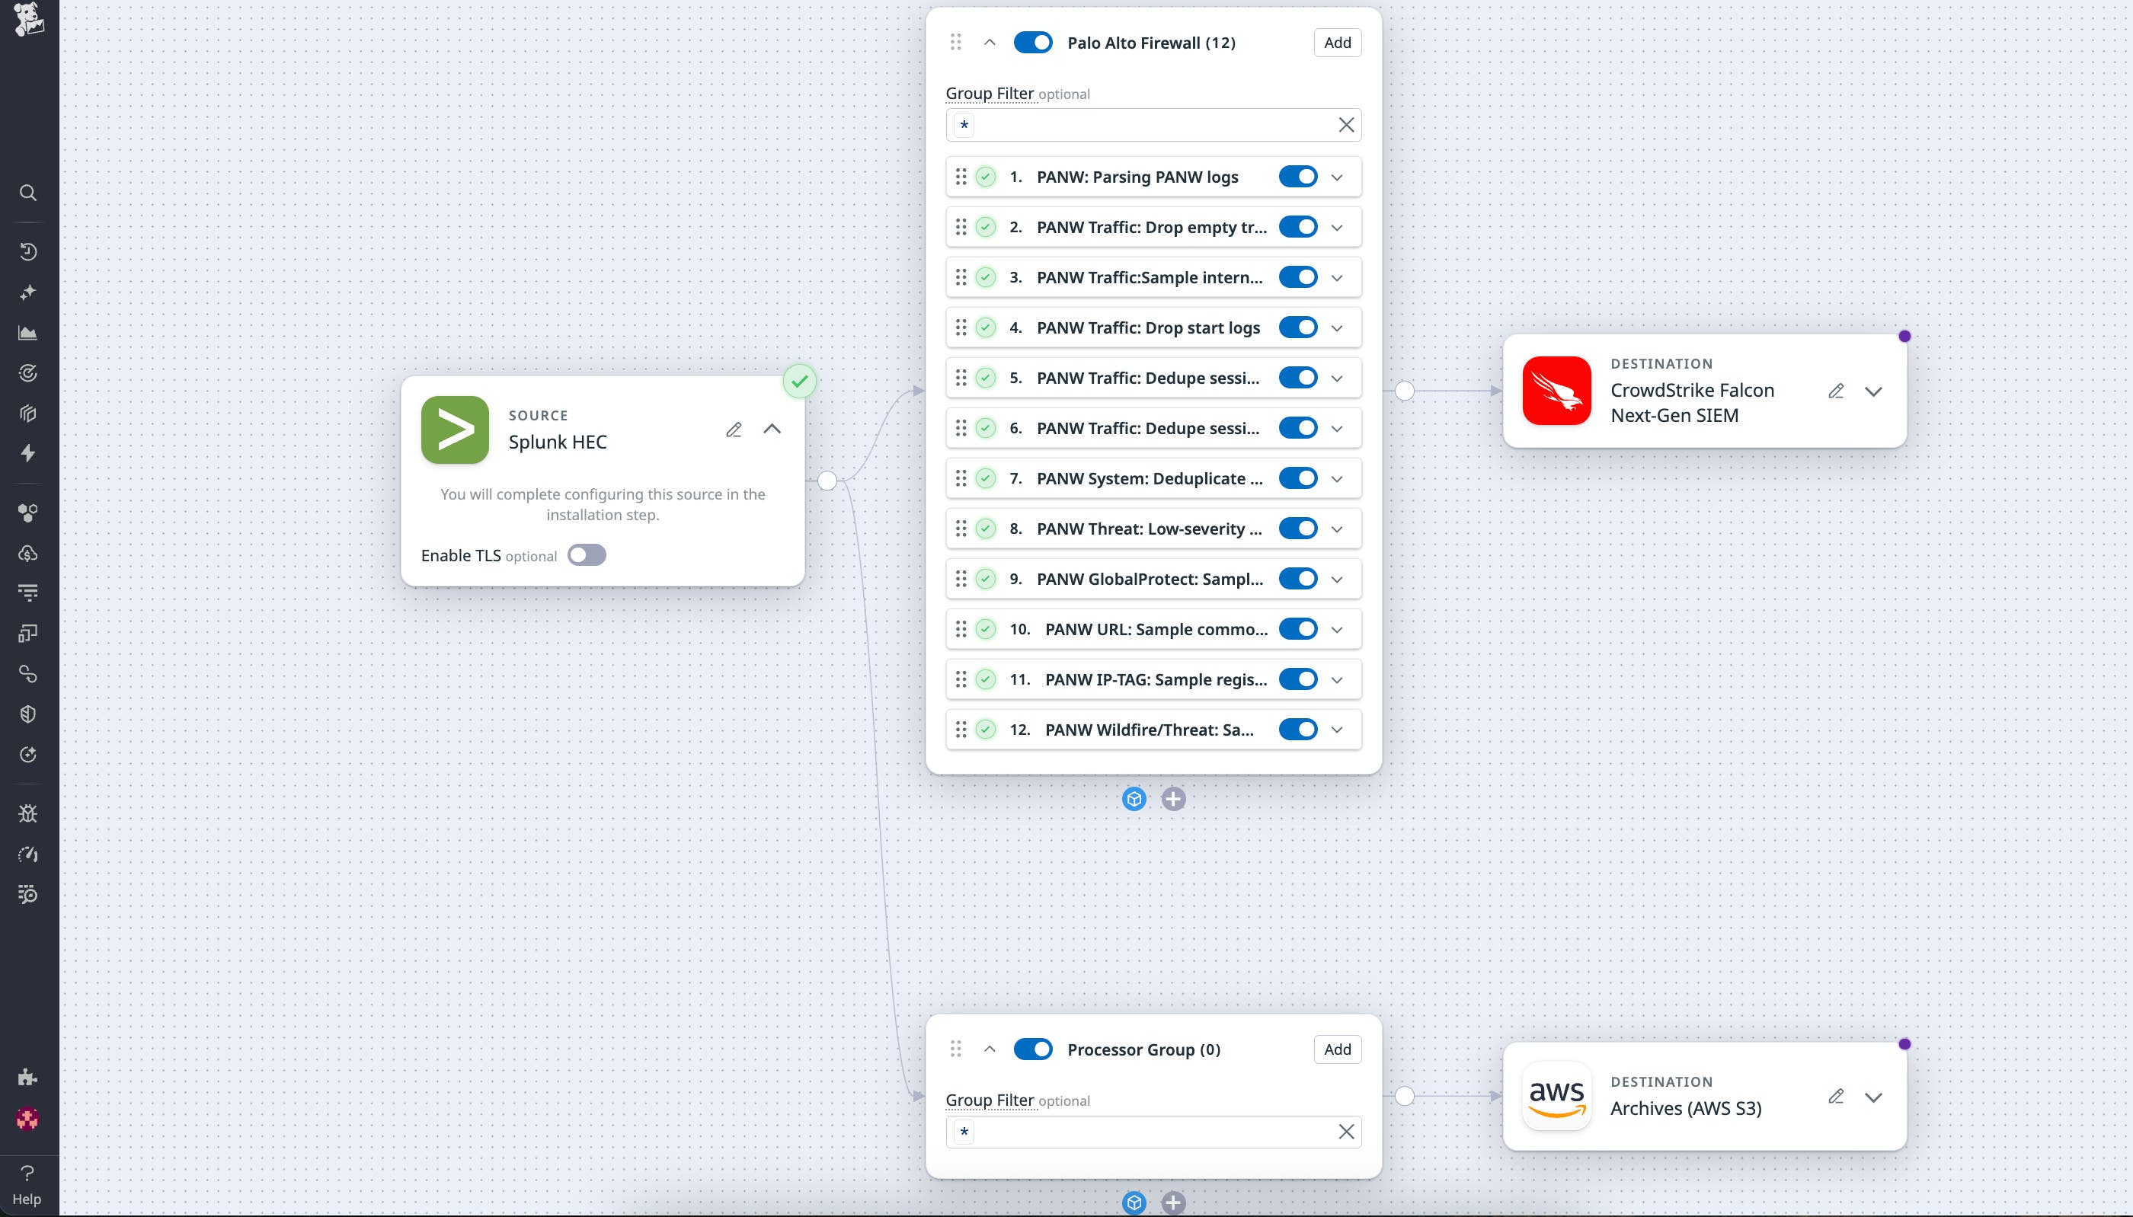
Task: Open the cloud cost sidebar icon
Action: pos(28,552)
